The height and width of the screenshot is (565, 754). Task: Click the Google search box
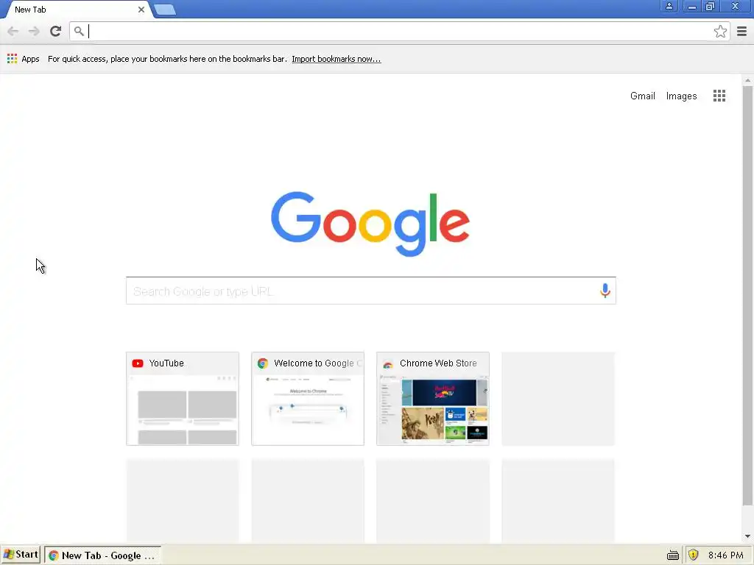tap(371, 291)
